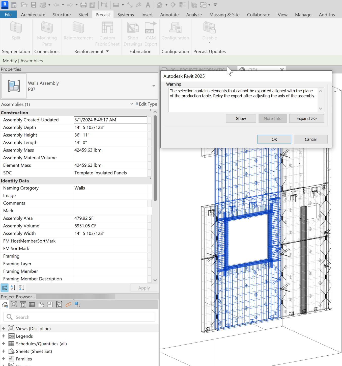Viewport: 342px width, 366px height.
Task: Expand the Views (Discipline) tree node
Action: [x=3, y=328]
